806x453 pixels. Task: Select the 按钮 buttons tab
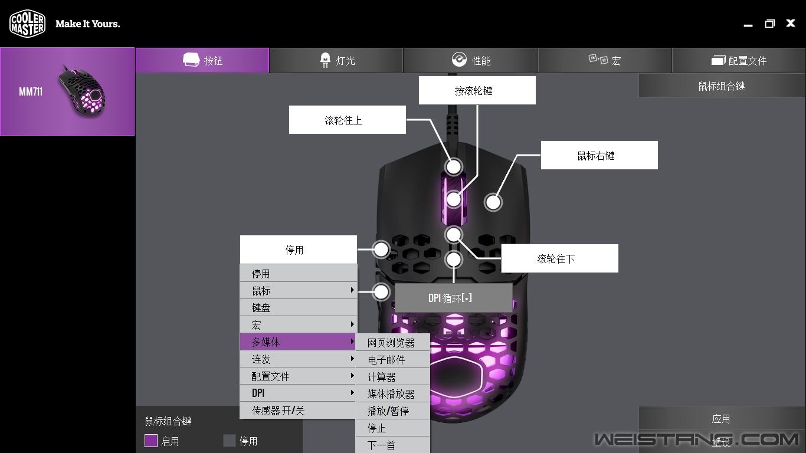coord(202,60)
